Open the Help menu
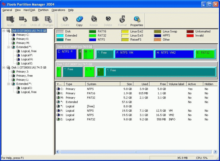This screenshot has width=220, height=161. tap(71, 10)
